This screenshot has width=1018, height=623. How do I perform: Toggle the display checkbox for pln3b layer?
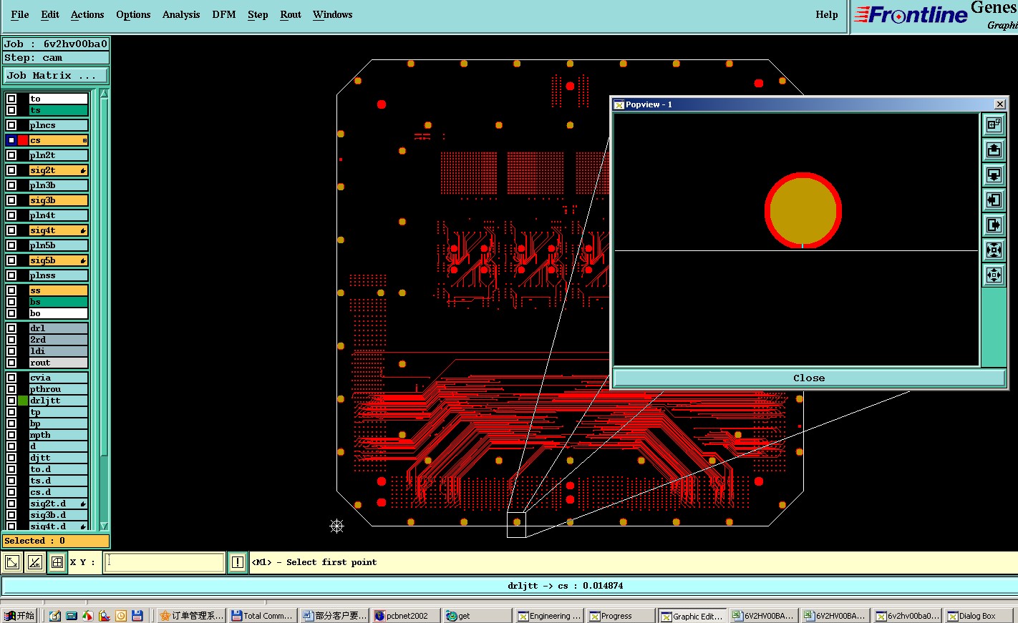click(11, 185)
